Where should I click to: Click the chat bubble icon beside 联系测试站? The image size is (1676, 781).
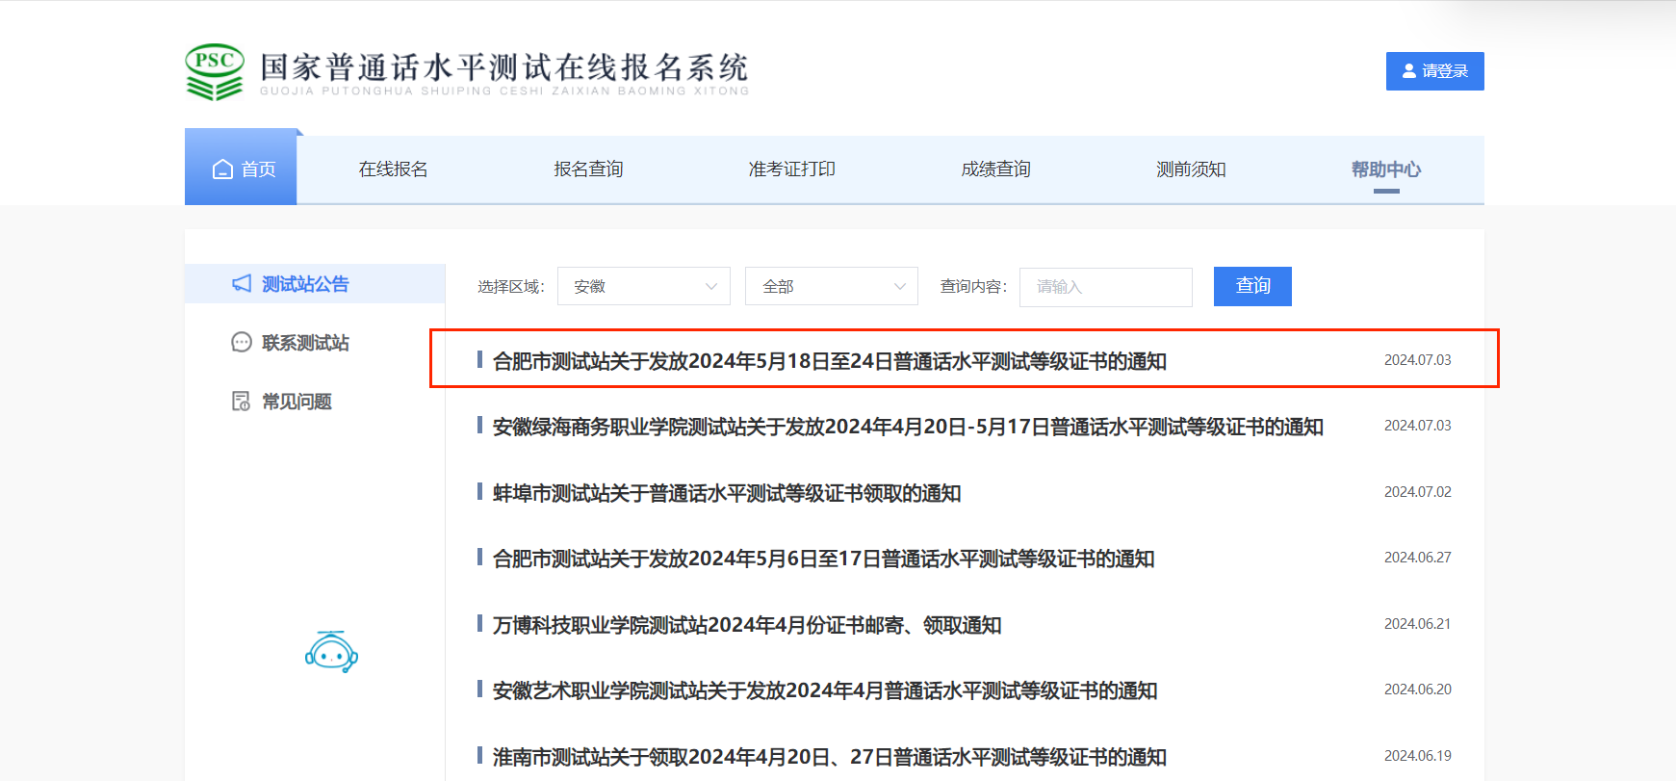tap(242, 342)
